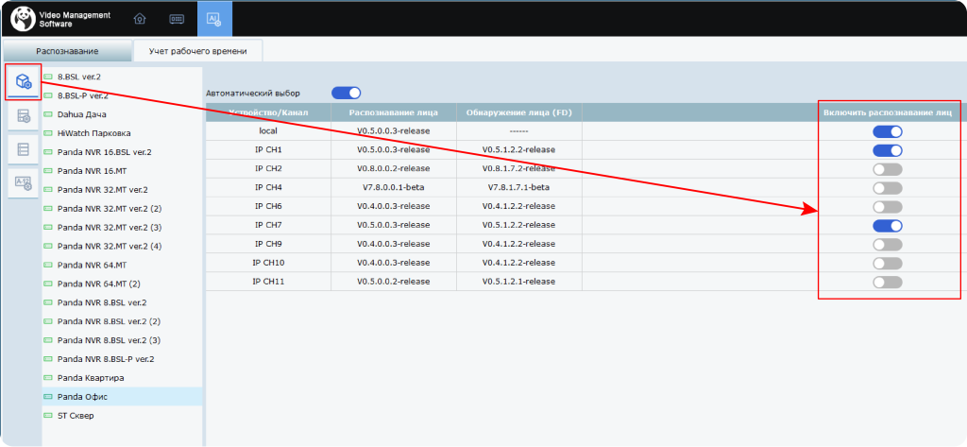Disable face recognition toggle for IP CH7
Screen dimensions: 967x447
click(887, 226)
